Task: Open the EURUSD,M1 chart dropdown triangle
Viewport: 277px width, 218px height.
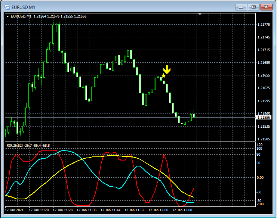Action: (8, 16)
